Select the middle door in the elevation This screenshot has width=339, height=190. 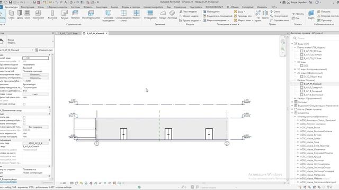[x=168, y=134]
